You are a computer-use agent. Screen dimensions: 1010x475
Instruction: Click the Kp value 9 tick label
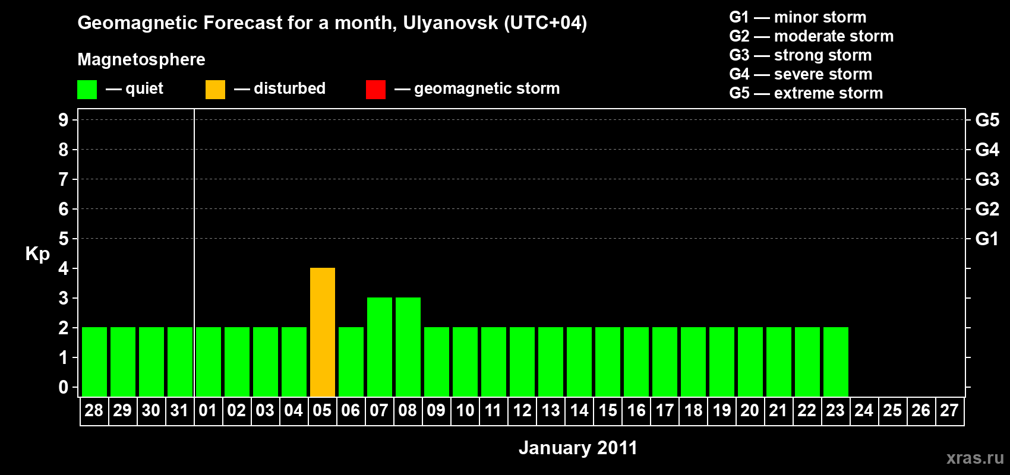(x=64, y=120)
